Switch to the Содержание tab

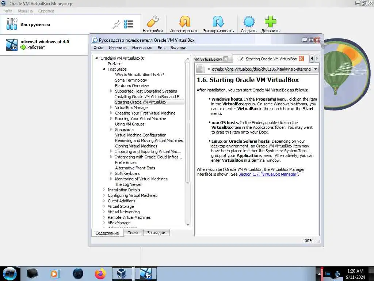(107, 233)
